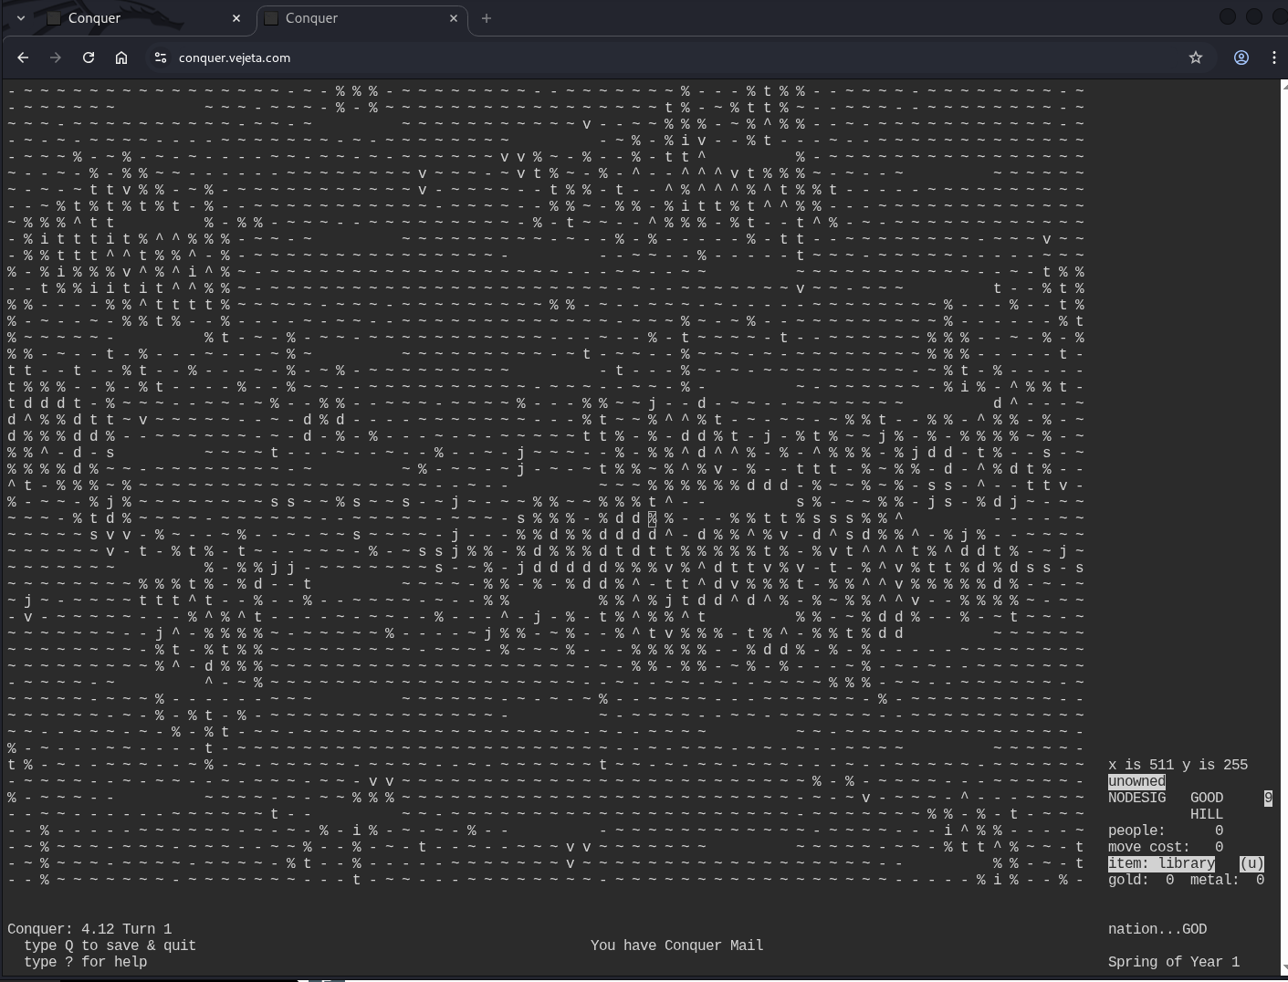The height and width of the screenshot is (982, 1288).
Task: Click the back navigation arrow
Action: point(23,57)
